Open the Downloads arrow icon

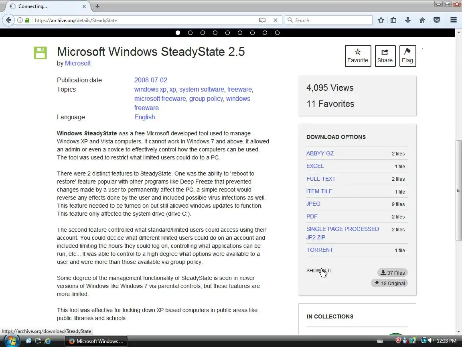point(408,20)
